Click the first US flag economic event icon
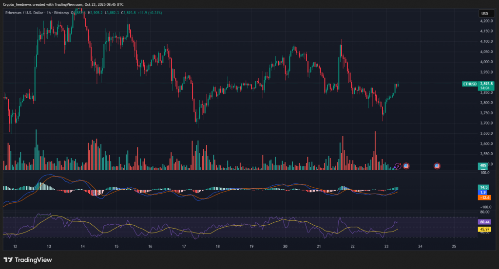499x269 pixels. pos(406,166)
